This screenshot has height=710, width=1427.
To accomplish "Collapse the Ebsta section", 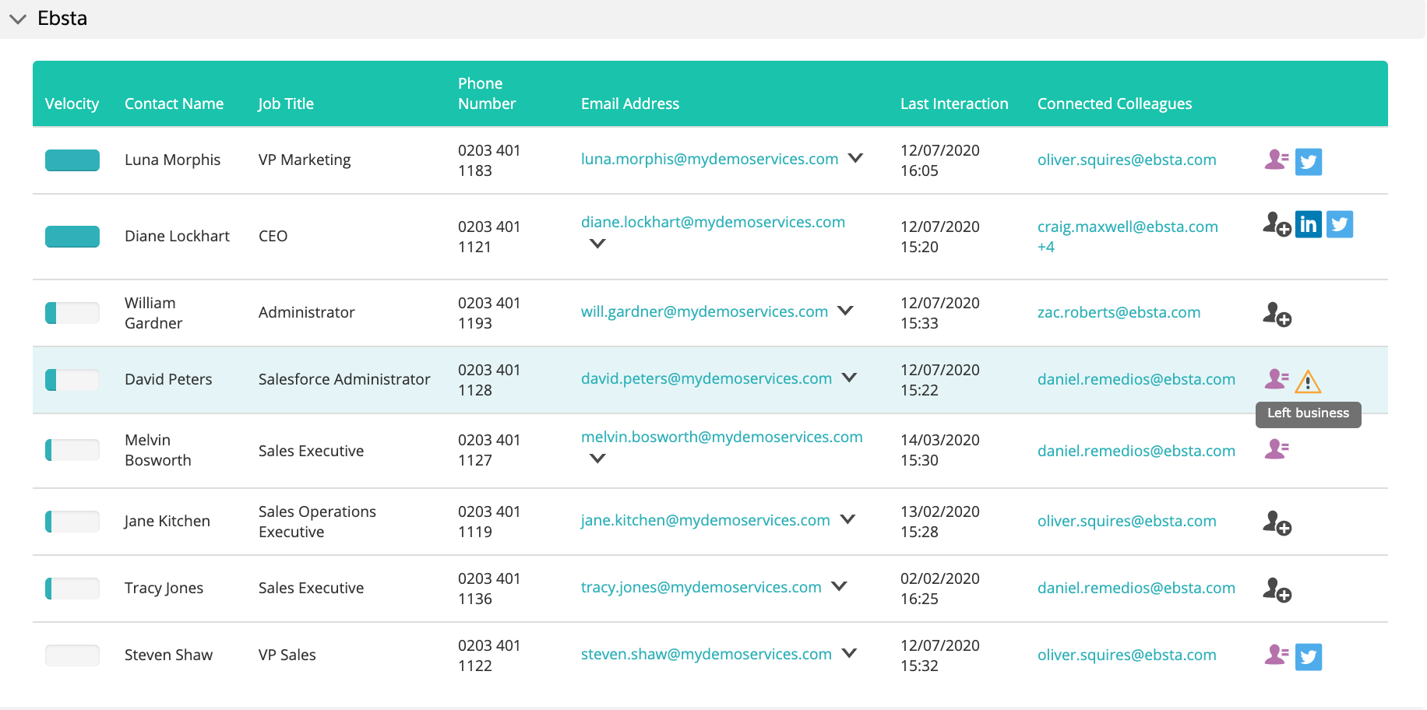I will (x=18, y=19).
